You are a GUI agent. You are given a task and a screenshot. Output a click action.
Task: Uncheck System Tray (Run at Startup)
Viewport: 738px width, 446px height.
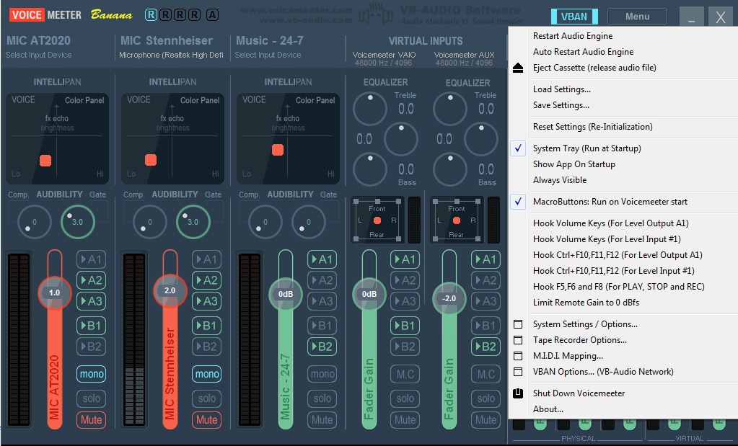[x=519, y=148]
